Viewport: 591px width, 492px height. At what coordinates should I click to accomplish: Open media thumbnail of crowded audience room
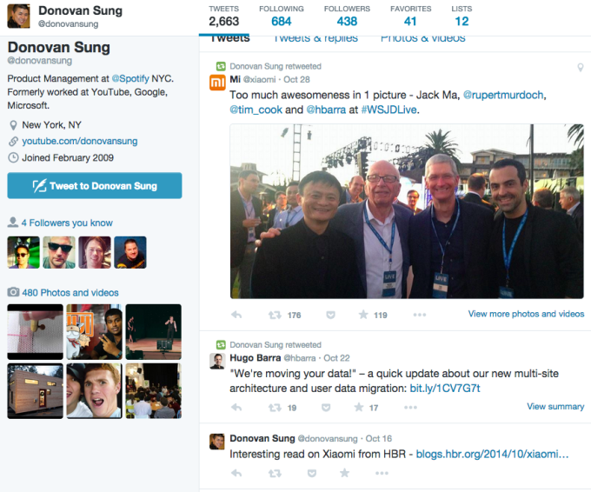tap(154, 391)
